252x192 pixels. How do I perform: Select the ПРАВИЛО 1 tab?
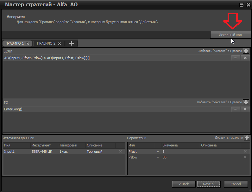point(15,43)
